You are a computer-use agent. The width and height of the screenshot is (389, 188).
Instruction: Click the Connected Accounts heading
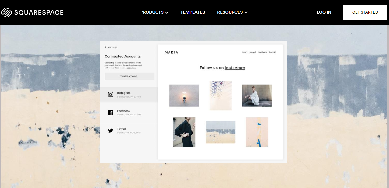point(123,56)
